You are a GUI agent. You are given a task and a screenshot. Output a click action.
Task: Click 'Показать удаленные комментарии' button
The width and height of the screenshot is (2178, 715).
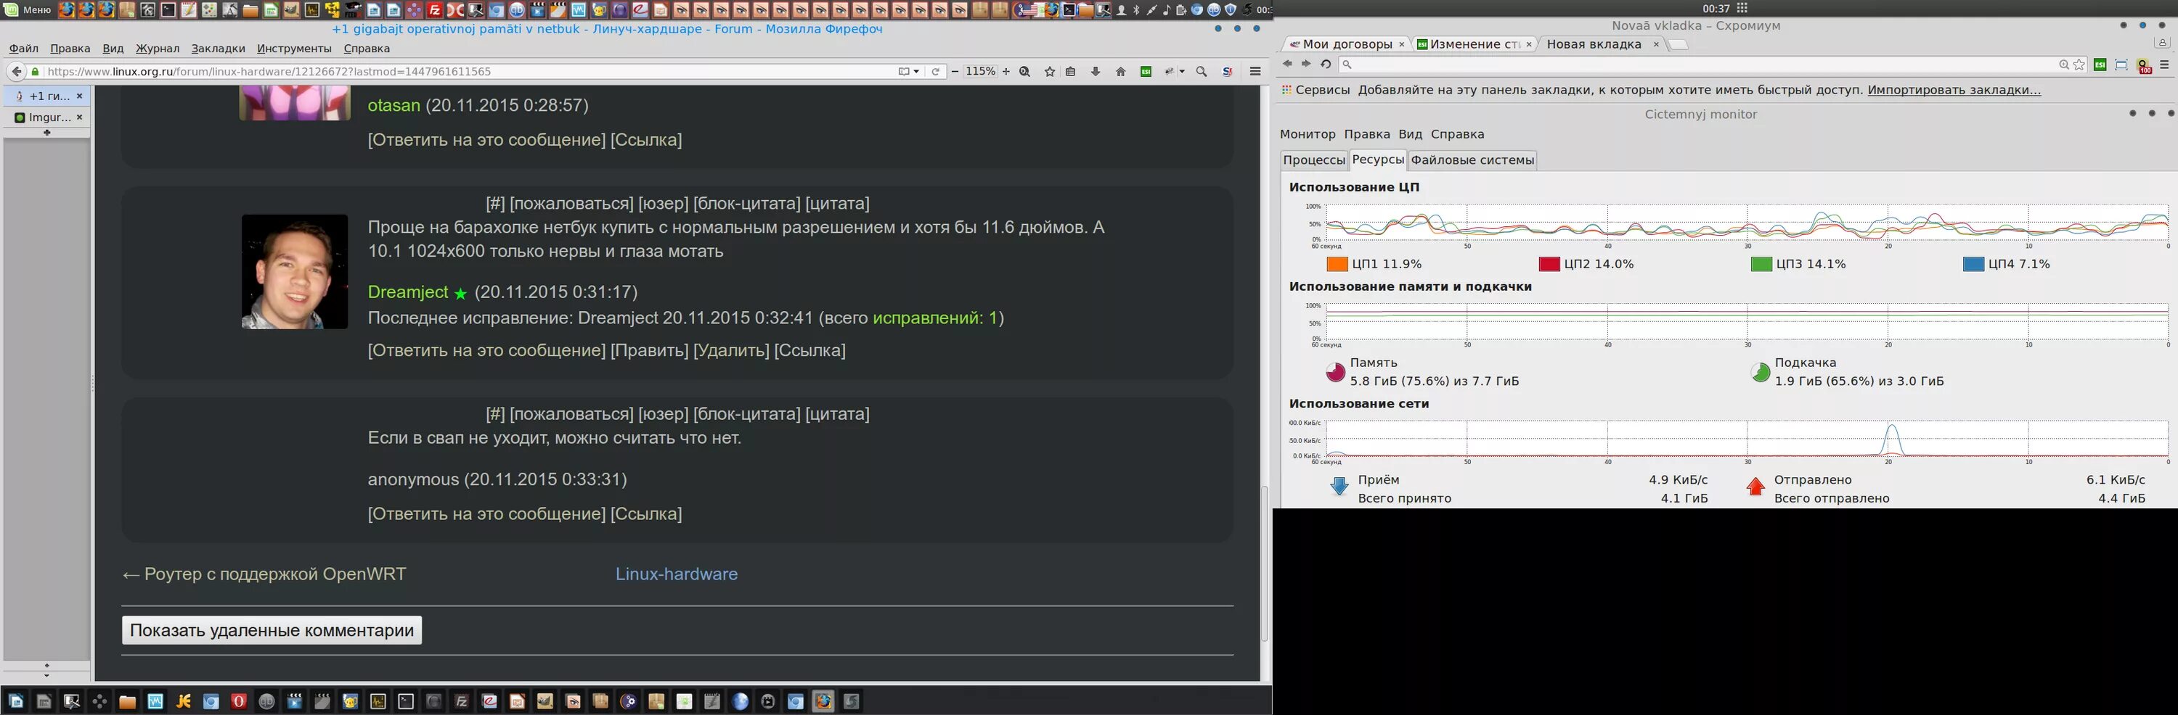click(272, 631)
